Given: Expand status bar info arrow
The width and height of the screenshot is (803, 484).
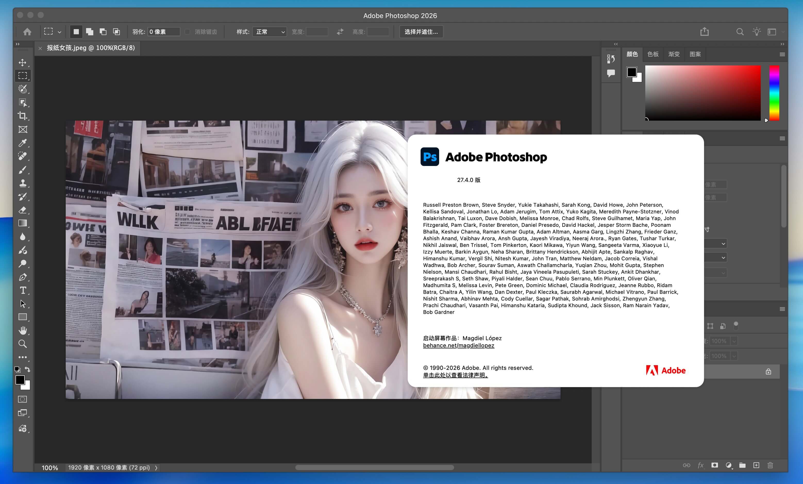Looking at the screenshot, I should tap(156, 468).
